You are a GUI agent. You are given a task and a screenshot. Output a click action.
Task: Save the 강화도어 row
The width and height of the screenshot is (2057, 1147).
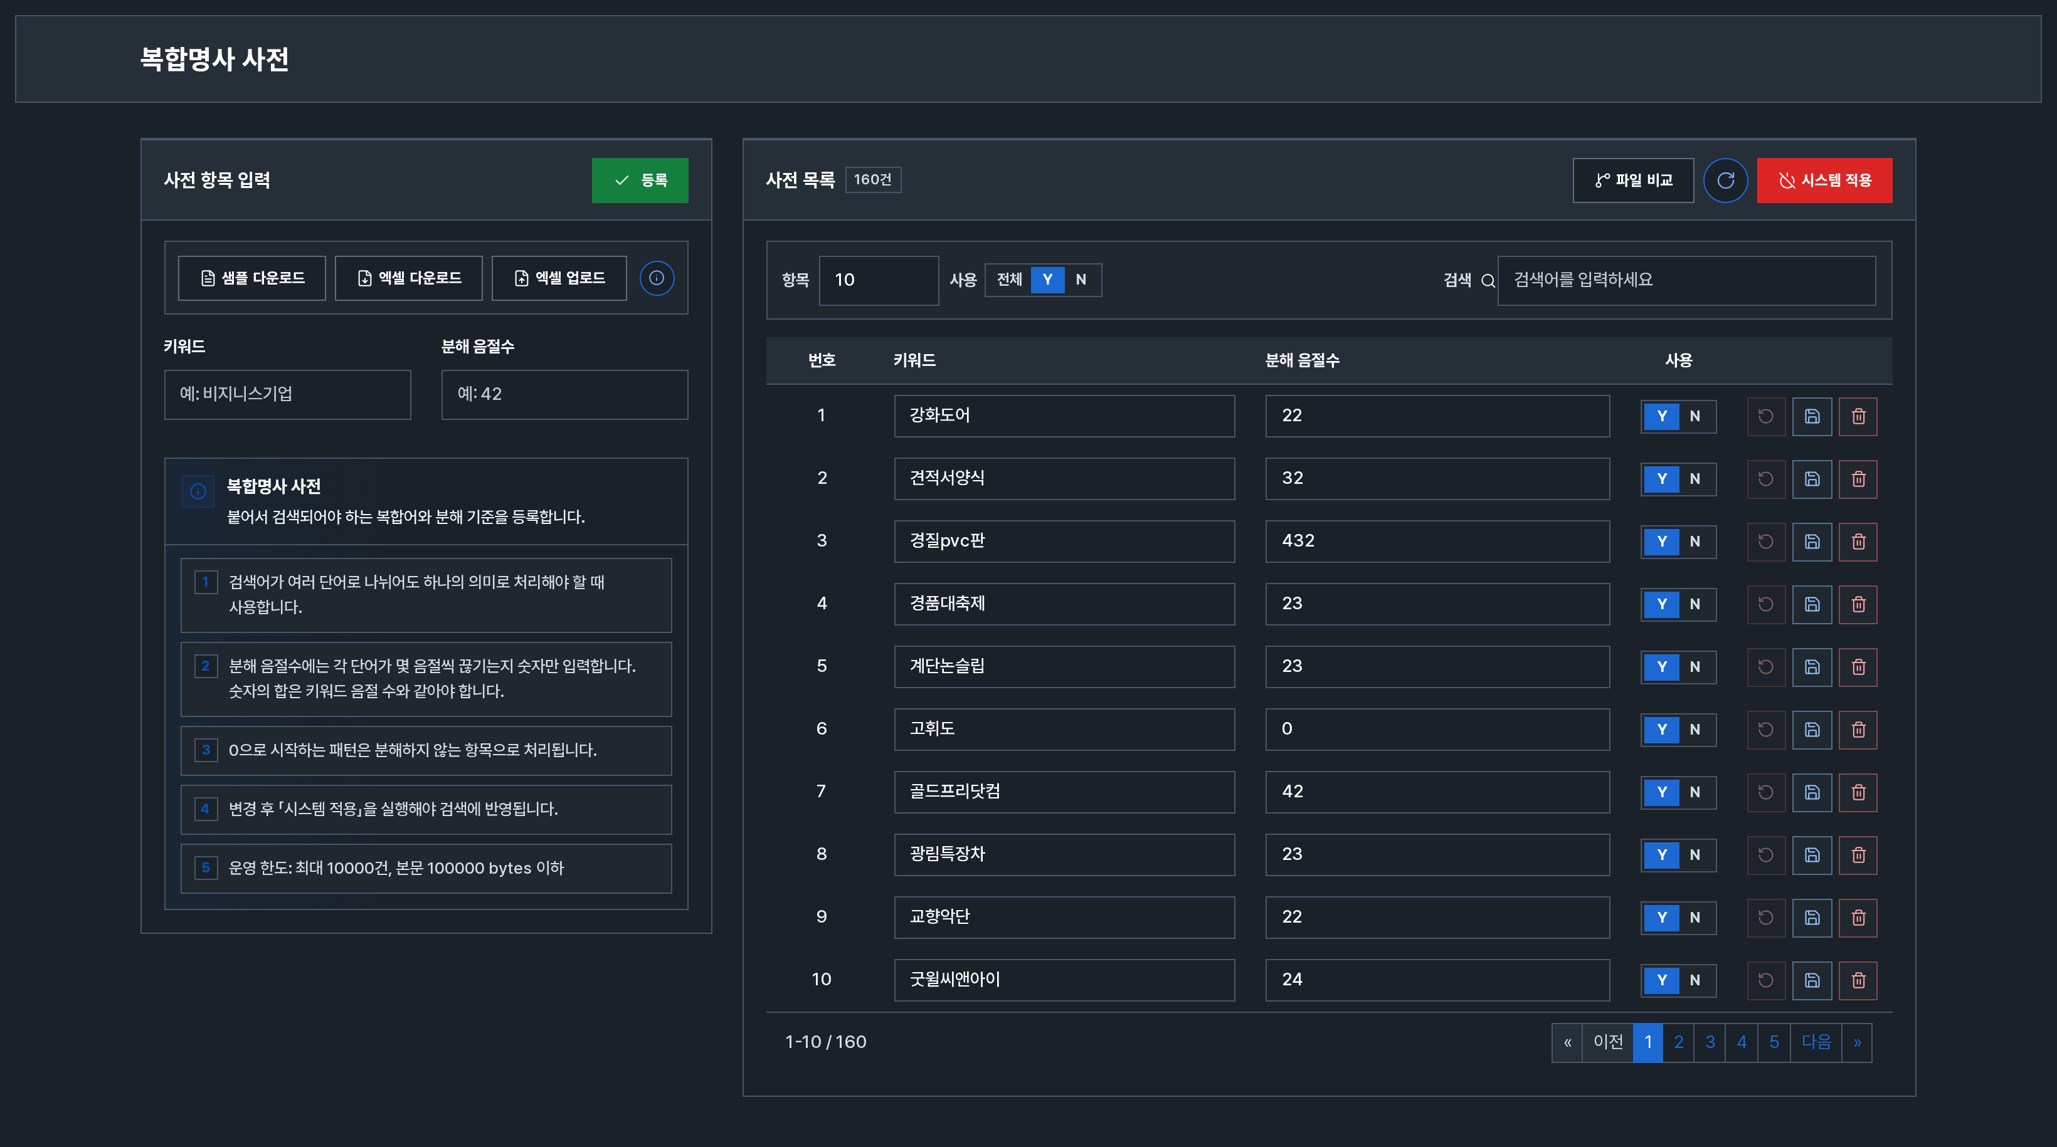tap(1812, 417)
